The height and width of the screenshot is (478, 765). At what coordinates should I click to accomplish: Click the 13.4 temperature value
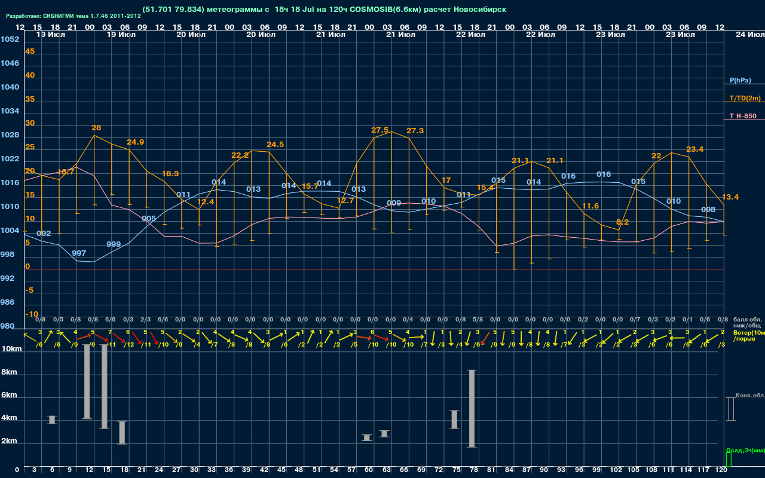(x=730, y=197)
